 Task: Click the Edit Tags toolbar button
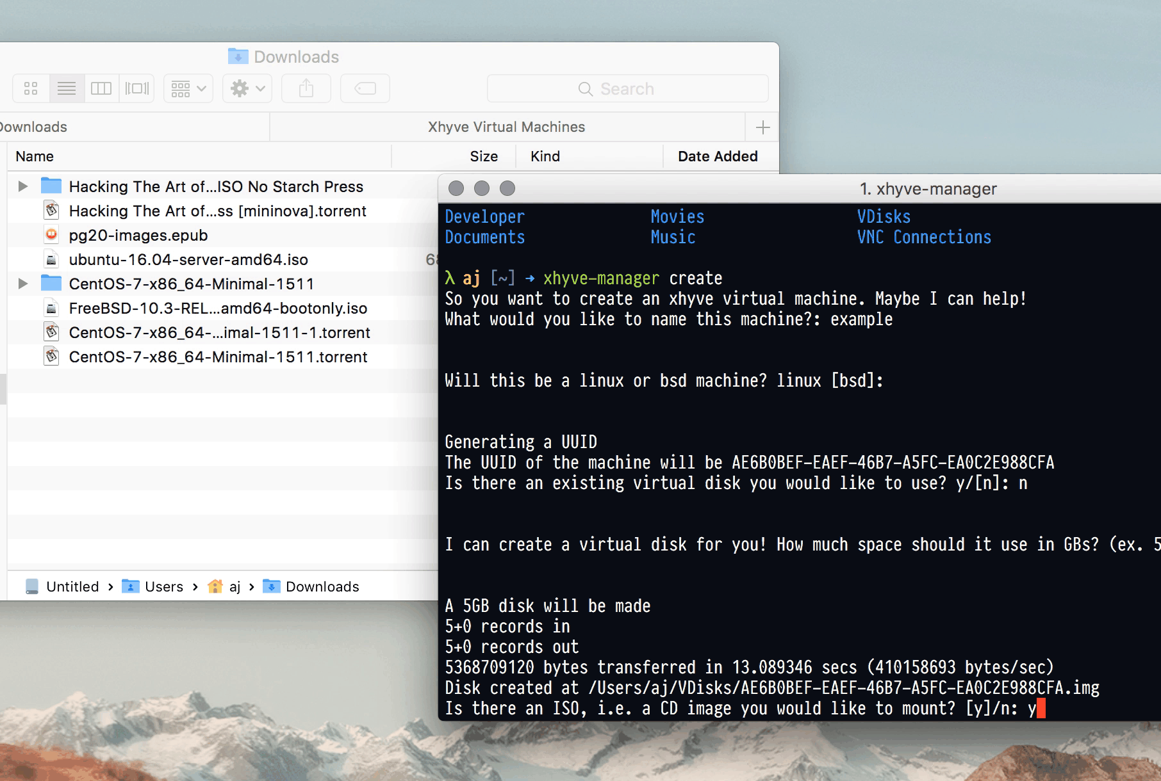(365, 88)
